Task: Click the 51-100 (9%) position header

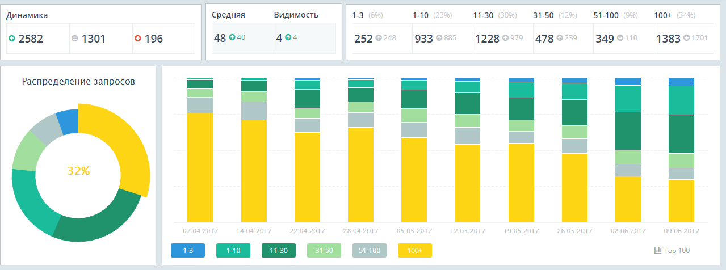Action: click(615, 15)
